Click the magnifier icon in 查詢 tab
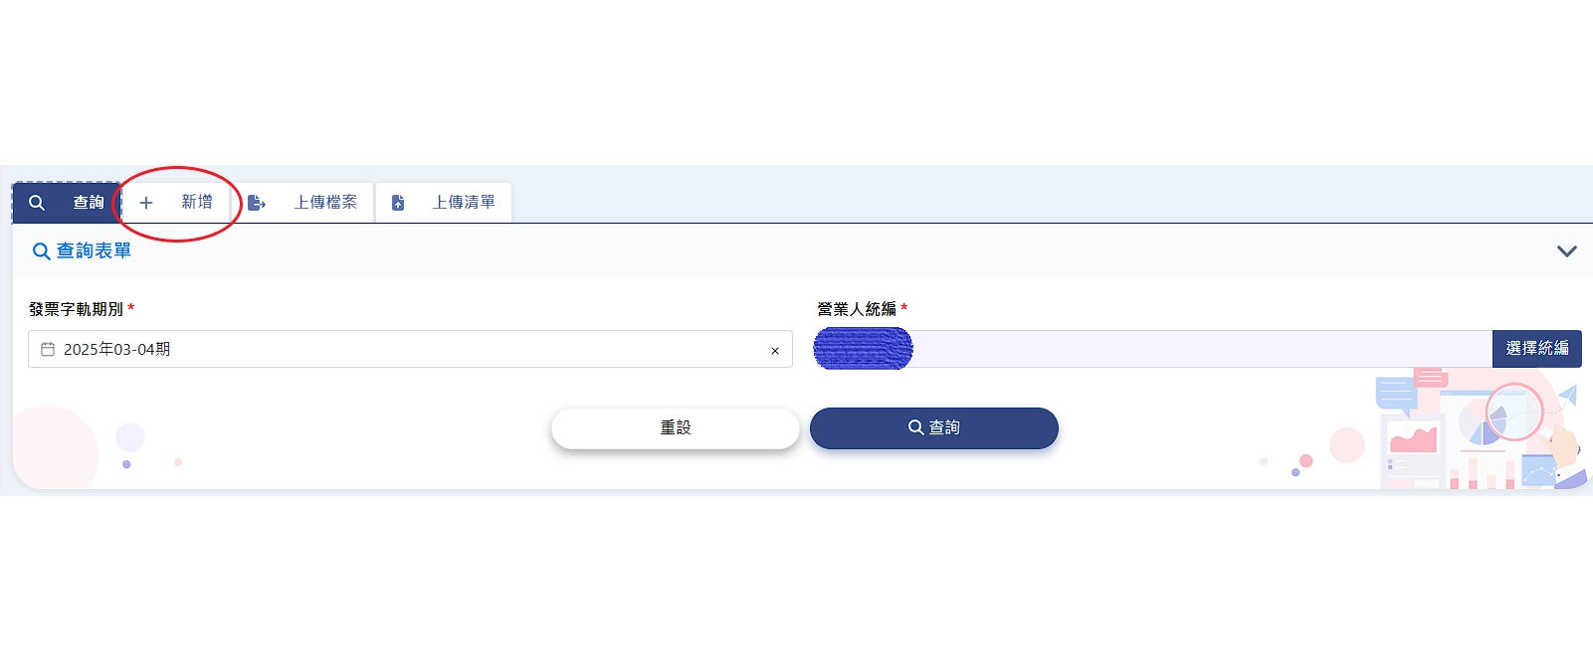 click(x=37, y=203)
